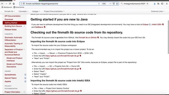Viewport: 169px width, 95px height.
Task: Expand the Project Information chevron
Action: click(x=24, y=92)
